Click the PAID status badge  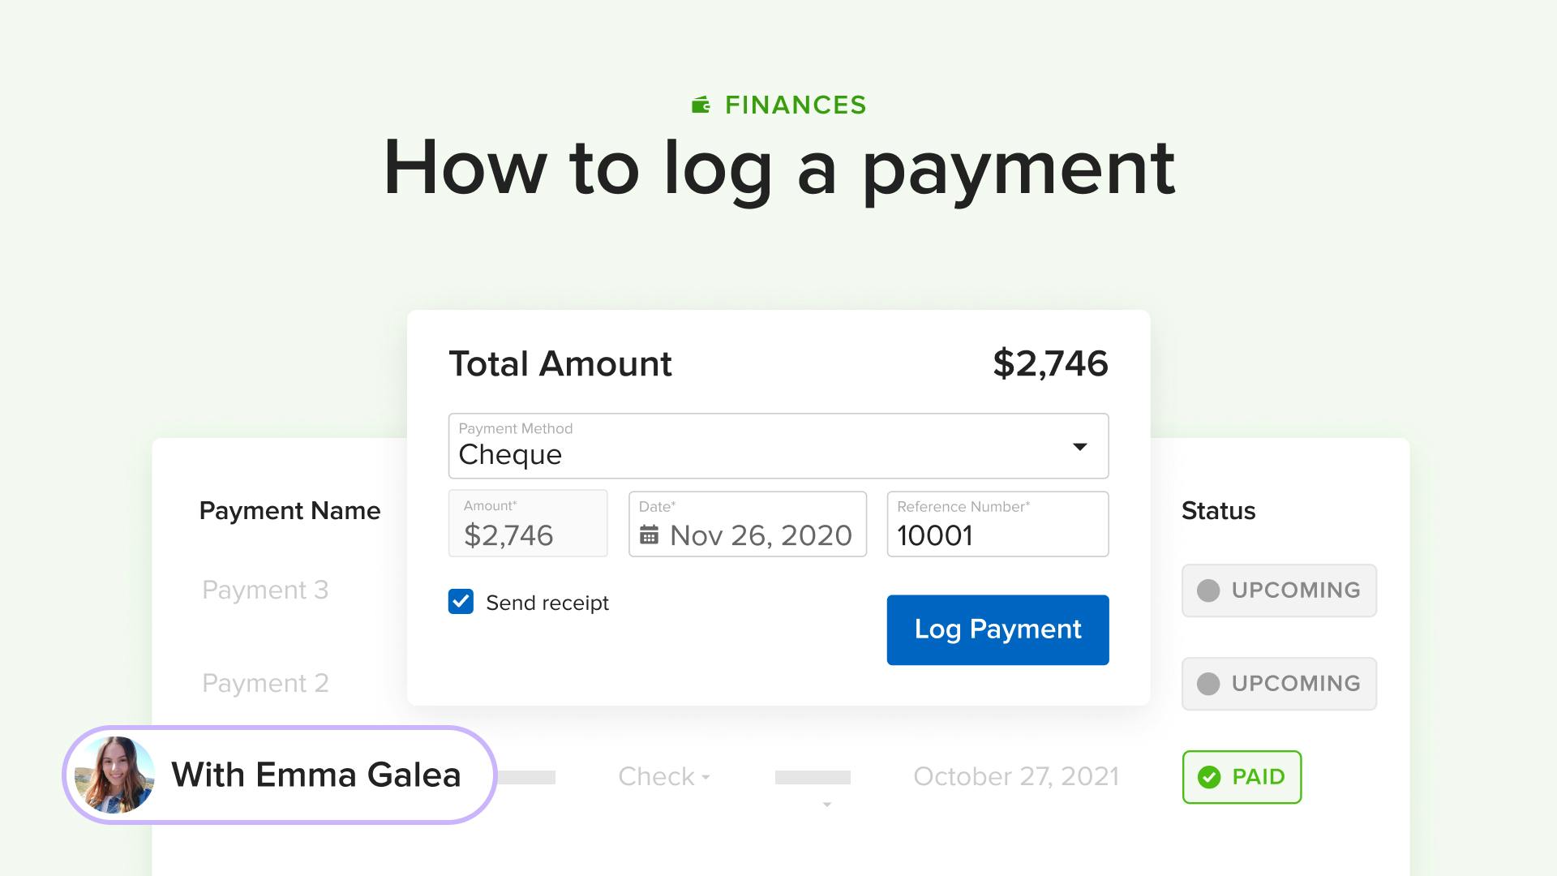coord(1242,777)
